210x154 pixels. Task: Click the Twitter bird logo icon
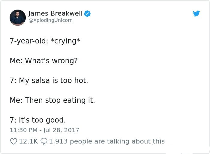(196, 13)
